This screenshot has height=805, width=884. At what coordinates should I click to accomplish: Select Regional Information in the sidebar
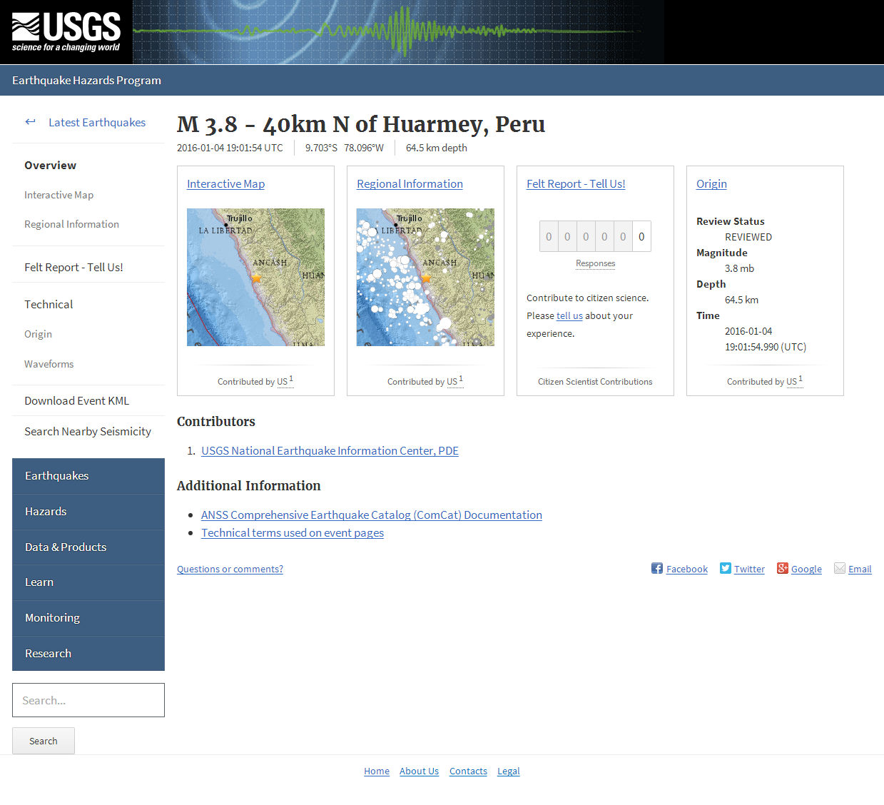click(x=71, y=224)
